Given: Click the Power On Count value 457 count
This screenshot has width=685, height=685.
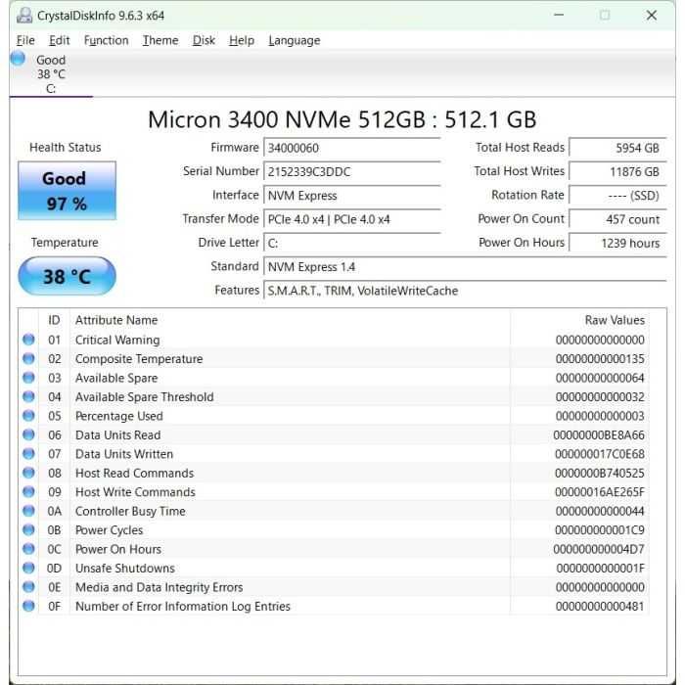Looking at the screenshot, I should pyautogui.click(x=617, y=219).
